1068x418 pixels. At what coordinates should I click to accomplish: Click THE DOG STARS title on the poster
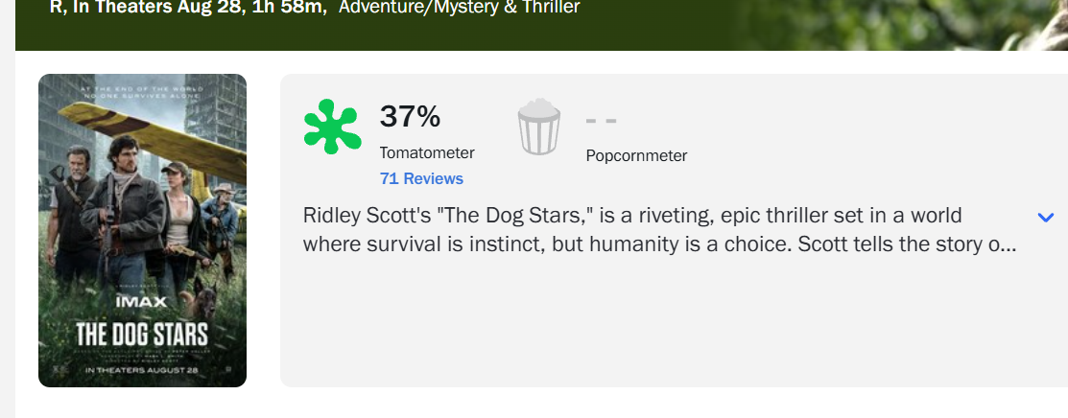click(x=142, y=335)
